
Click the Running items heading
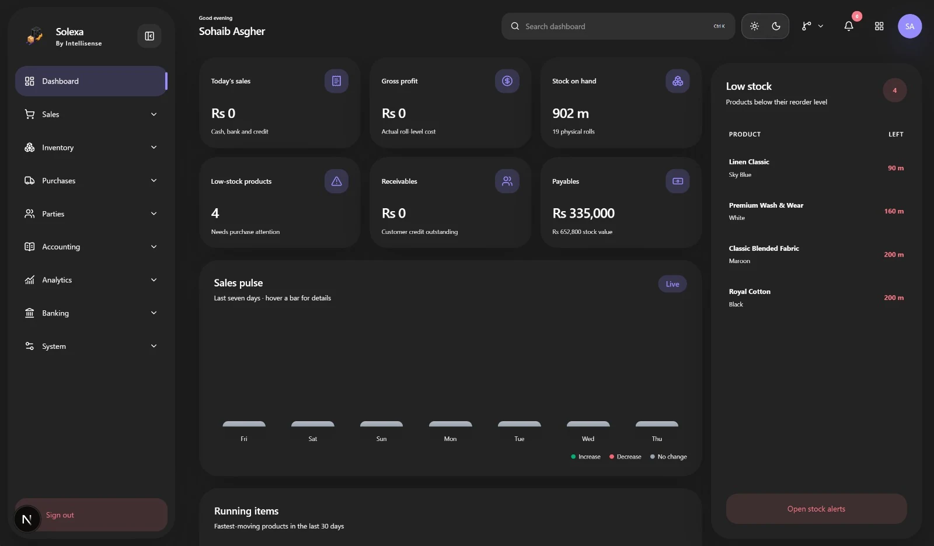coord(246,511)
